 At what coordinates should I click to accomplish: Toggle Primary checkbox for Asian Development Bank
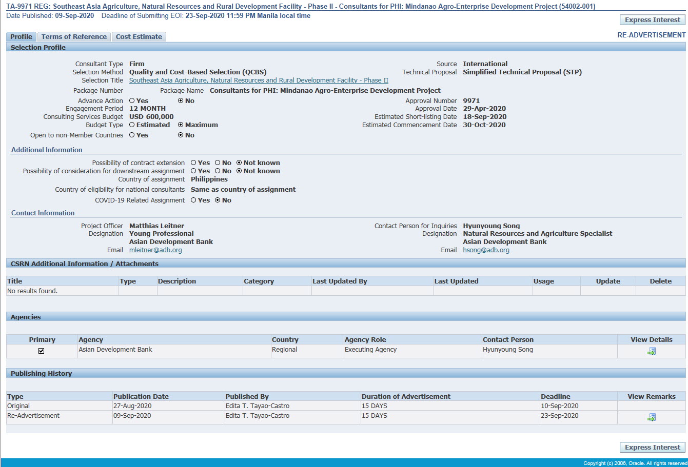coord(42,351)
